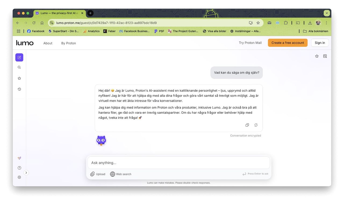The image size is (344, 203).
Task: Regenerate the Lumo response
Action: pos(256,125)
